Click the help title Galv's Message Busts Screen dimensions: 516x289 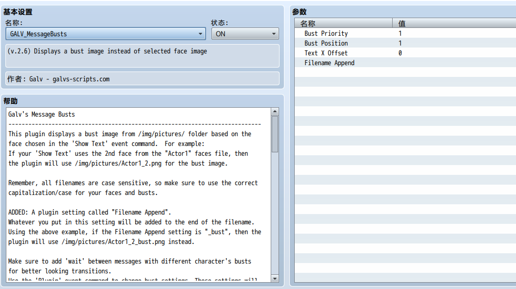[42, 114]
